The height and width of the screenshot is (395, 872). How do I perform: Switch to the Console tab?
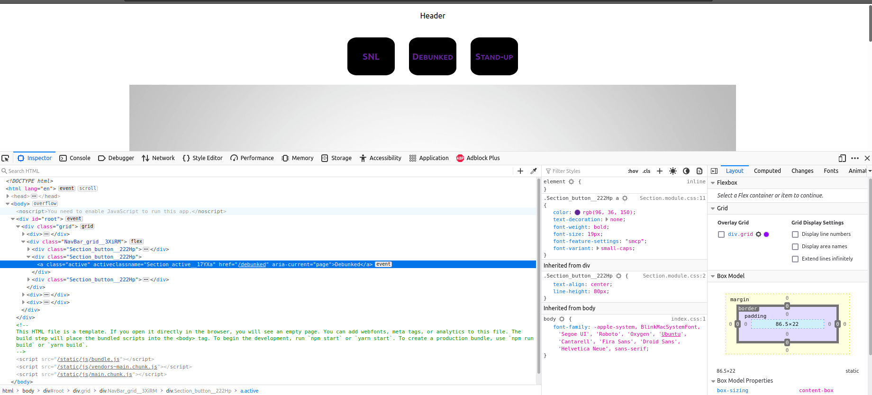75,158
